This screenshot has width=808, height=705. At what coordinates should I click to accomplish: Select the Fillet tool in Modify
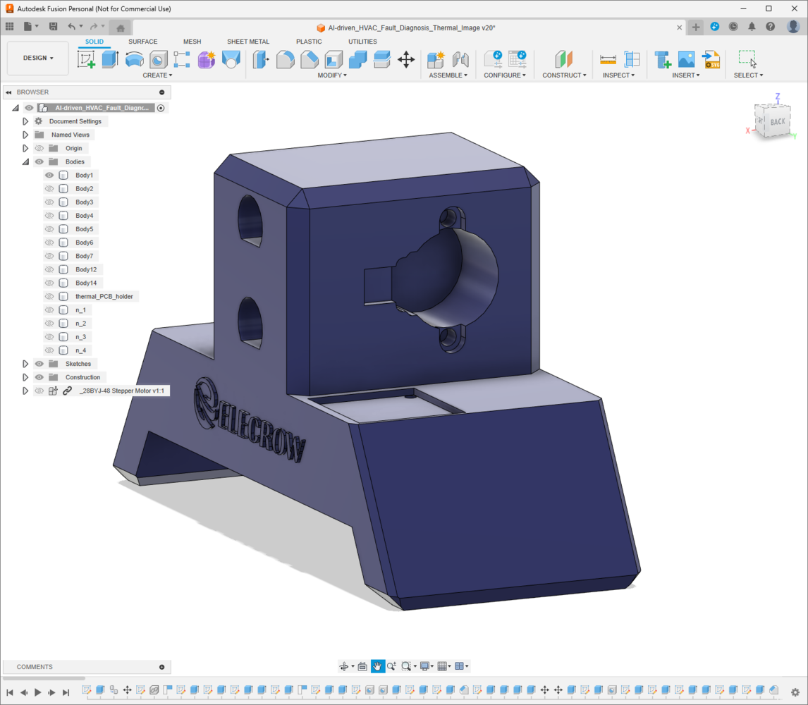pyautogui.click(x=285, y=59)
